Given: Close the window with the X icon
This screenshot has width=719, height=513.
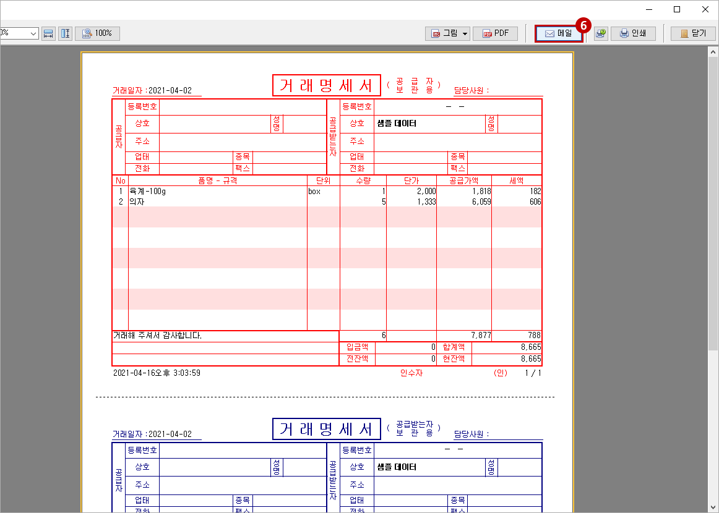Looking at the screenshot, I should 705,9.
